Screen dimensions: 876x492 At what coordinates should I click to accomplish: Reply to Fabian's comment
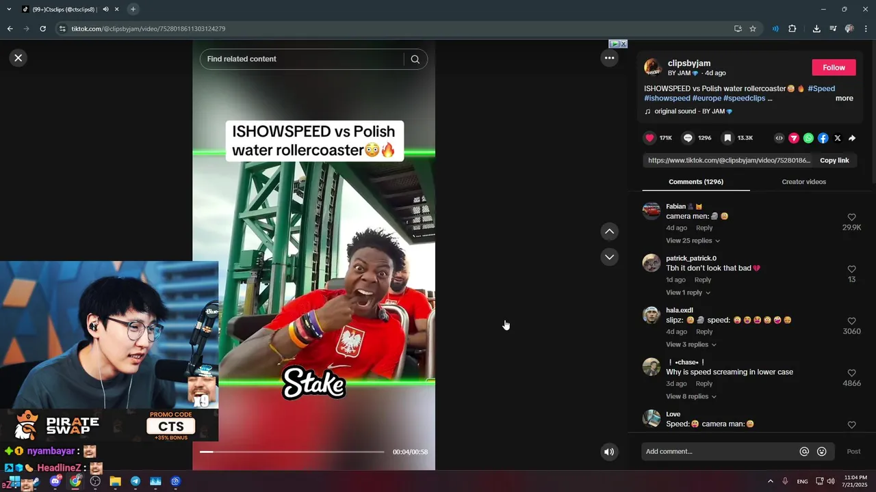pos(704,228)
